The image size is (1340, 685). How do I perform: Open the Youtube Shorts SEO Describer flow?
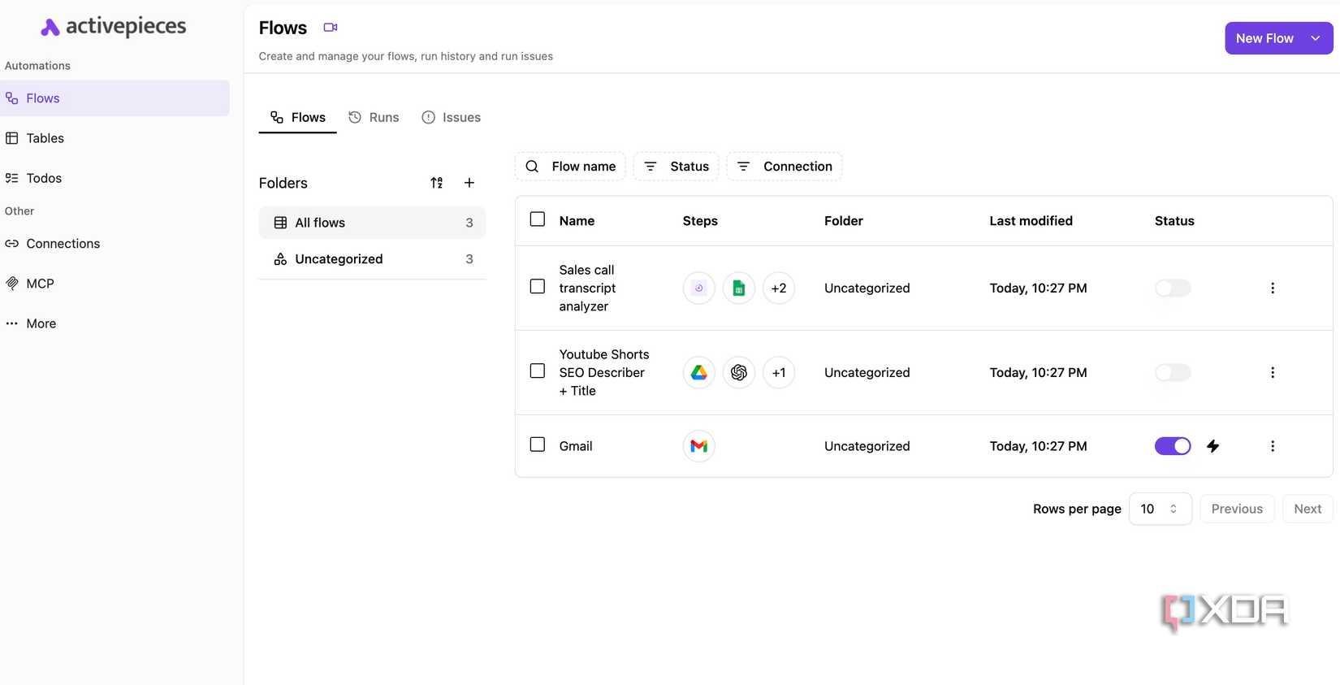[x=604, y=372]
